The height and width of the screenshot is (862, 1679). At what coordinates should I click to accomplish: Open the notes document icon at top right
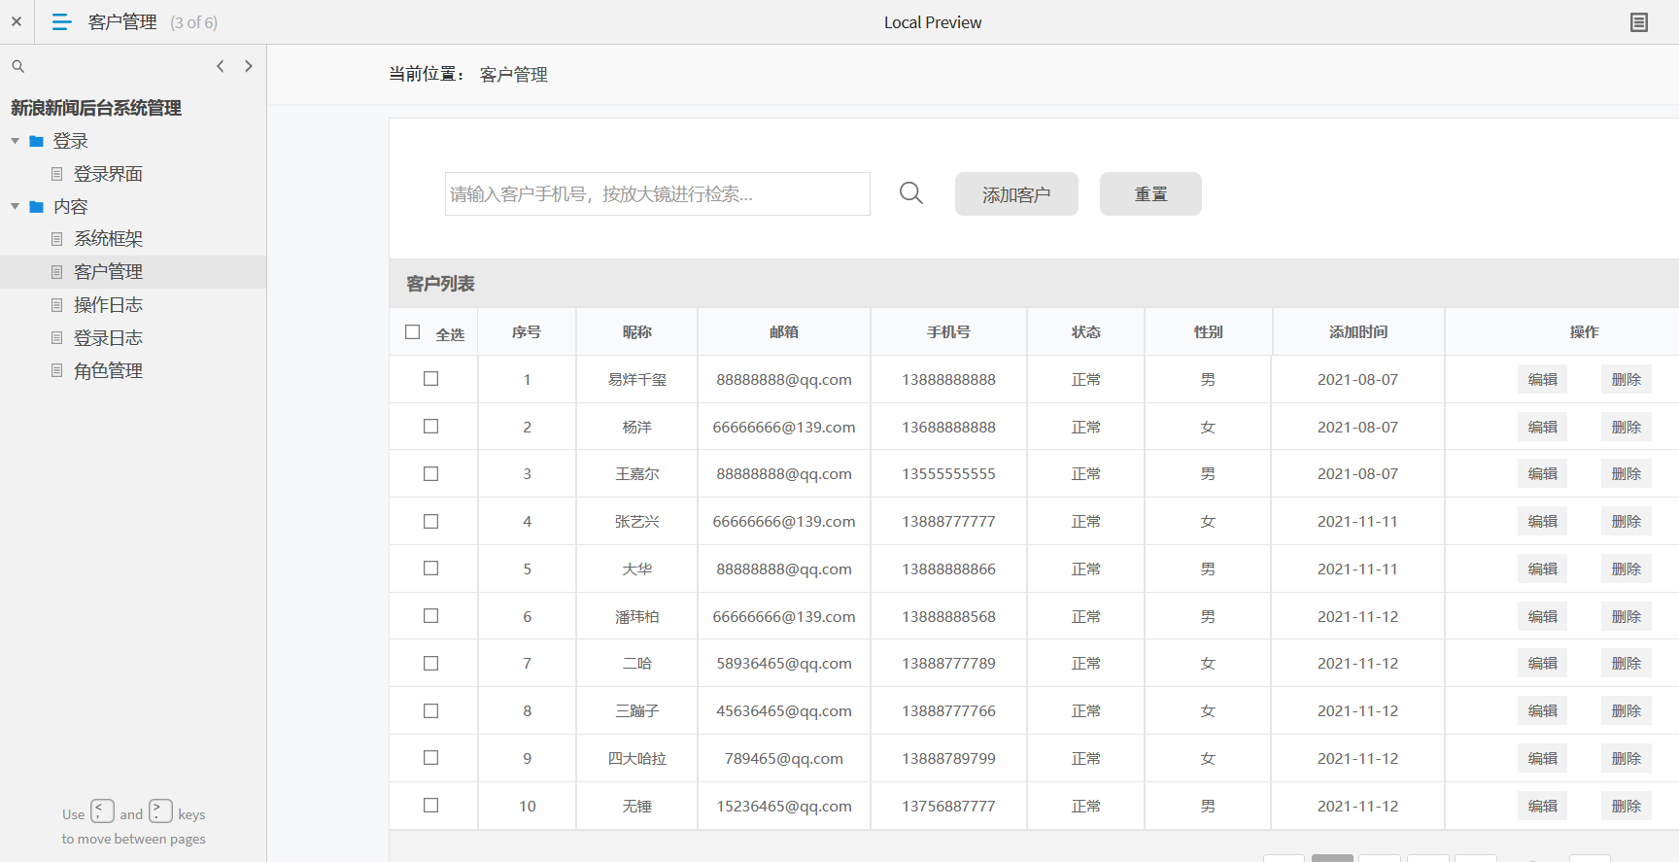(1639, 21)
